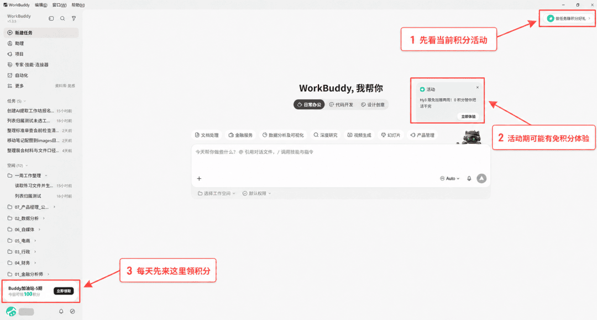Open the 选择工作空间 dropdown
This screenshot has width=597, height=320.
217,194
